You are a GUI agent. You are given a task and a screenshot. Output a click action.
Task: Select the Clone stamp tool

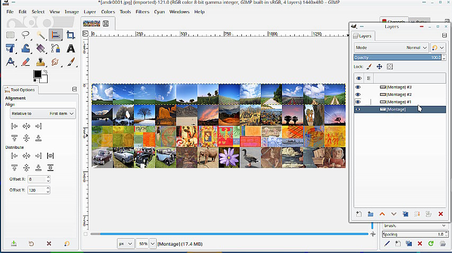coord(41,62)
